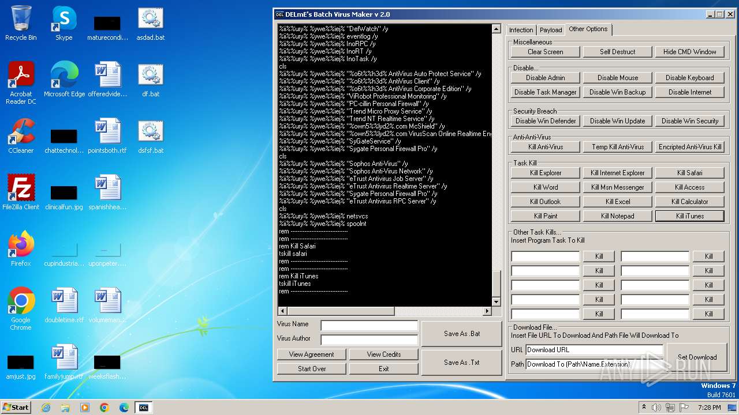The image size is (739, 415).
Task: Click the View Agreement button
Action: (x=312, y=354)
